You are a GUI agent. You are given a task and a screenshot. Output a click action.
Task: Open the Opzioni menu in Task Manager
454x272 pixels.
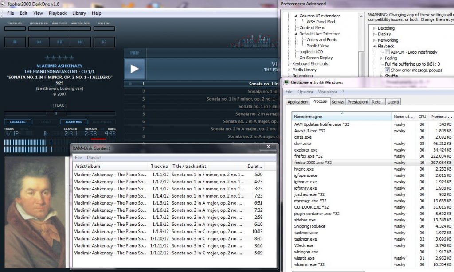(x=305, y=92)
